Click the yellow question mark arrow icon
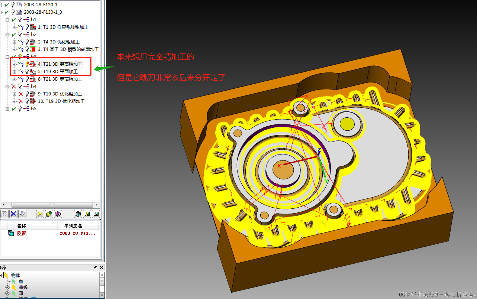The width and height of the screenshot is (477, 299). (x=87, y=214)
